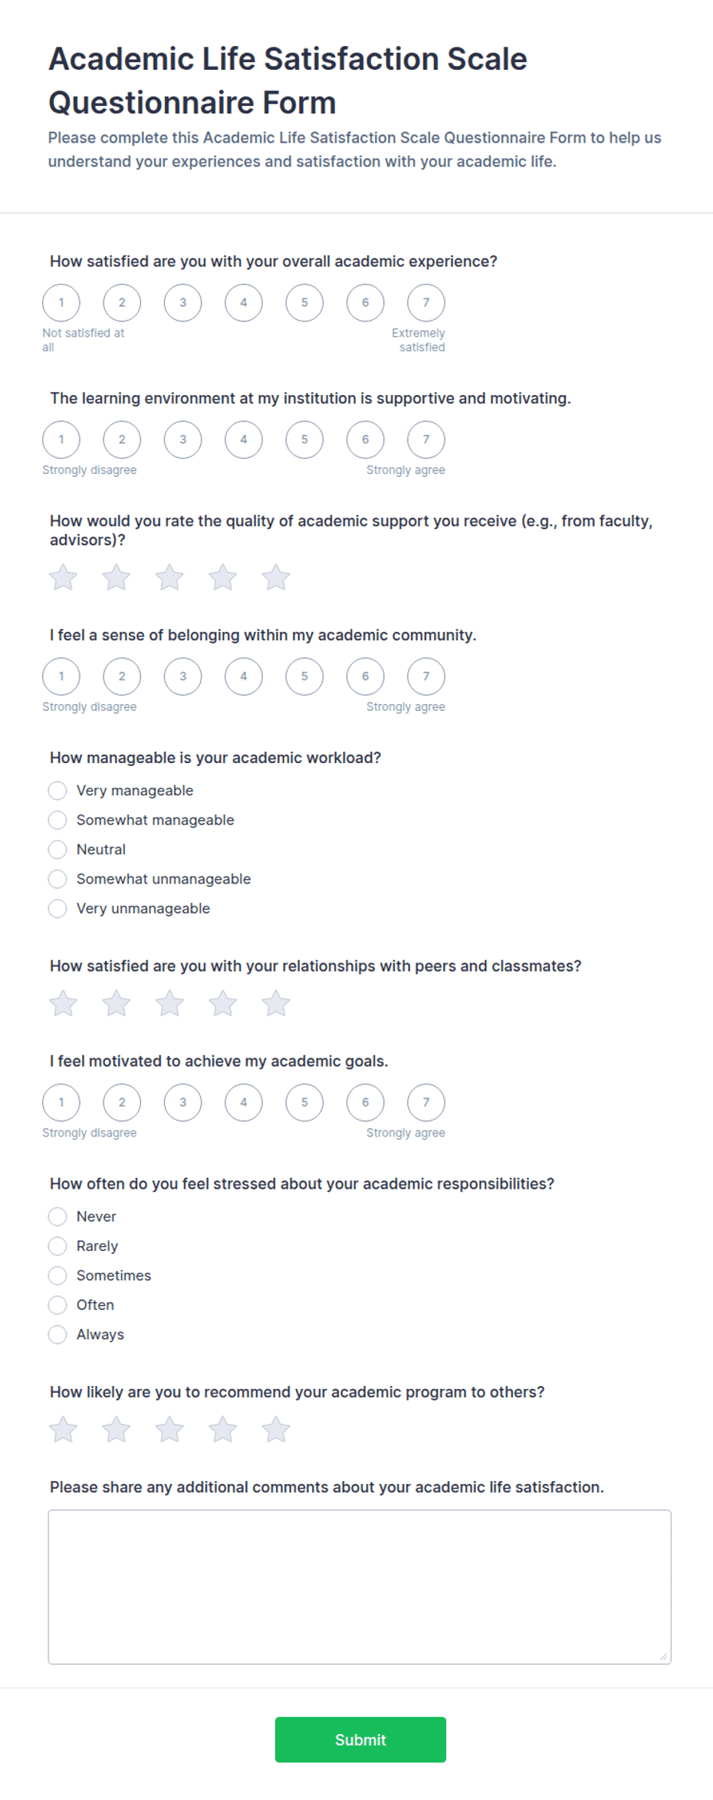The height and width of the screenshot is (1800, 713).
Task: Pick 'Always' for stress frequency
Action: (x=58, y=1334)
